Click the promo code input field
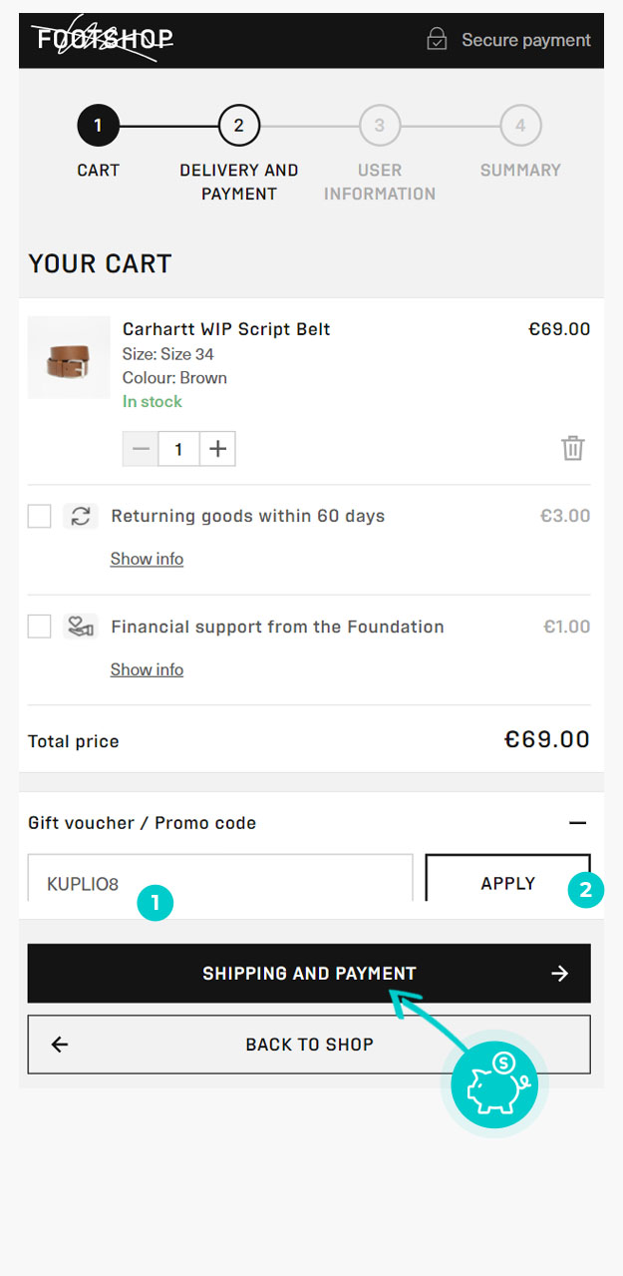 coord(219,880)
